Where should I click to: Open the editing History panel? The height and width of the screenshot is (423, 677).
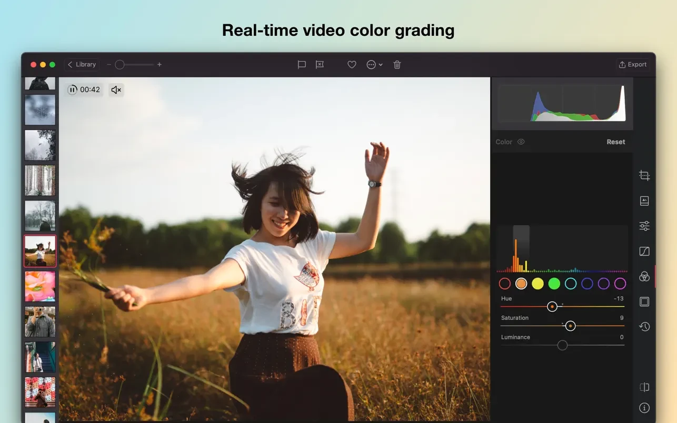(x=644, y=326)
